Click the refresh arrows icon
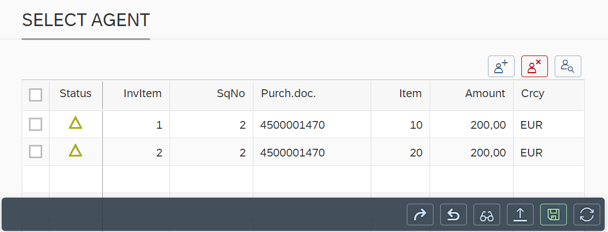 [587, 214]
